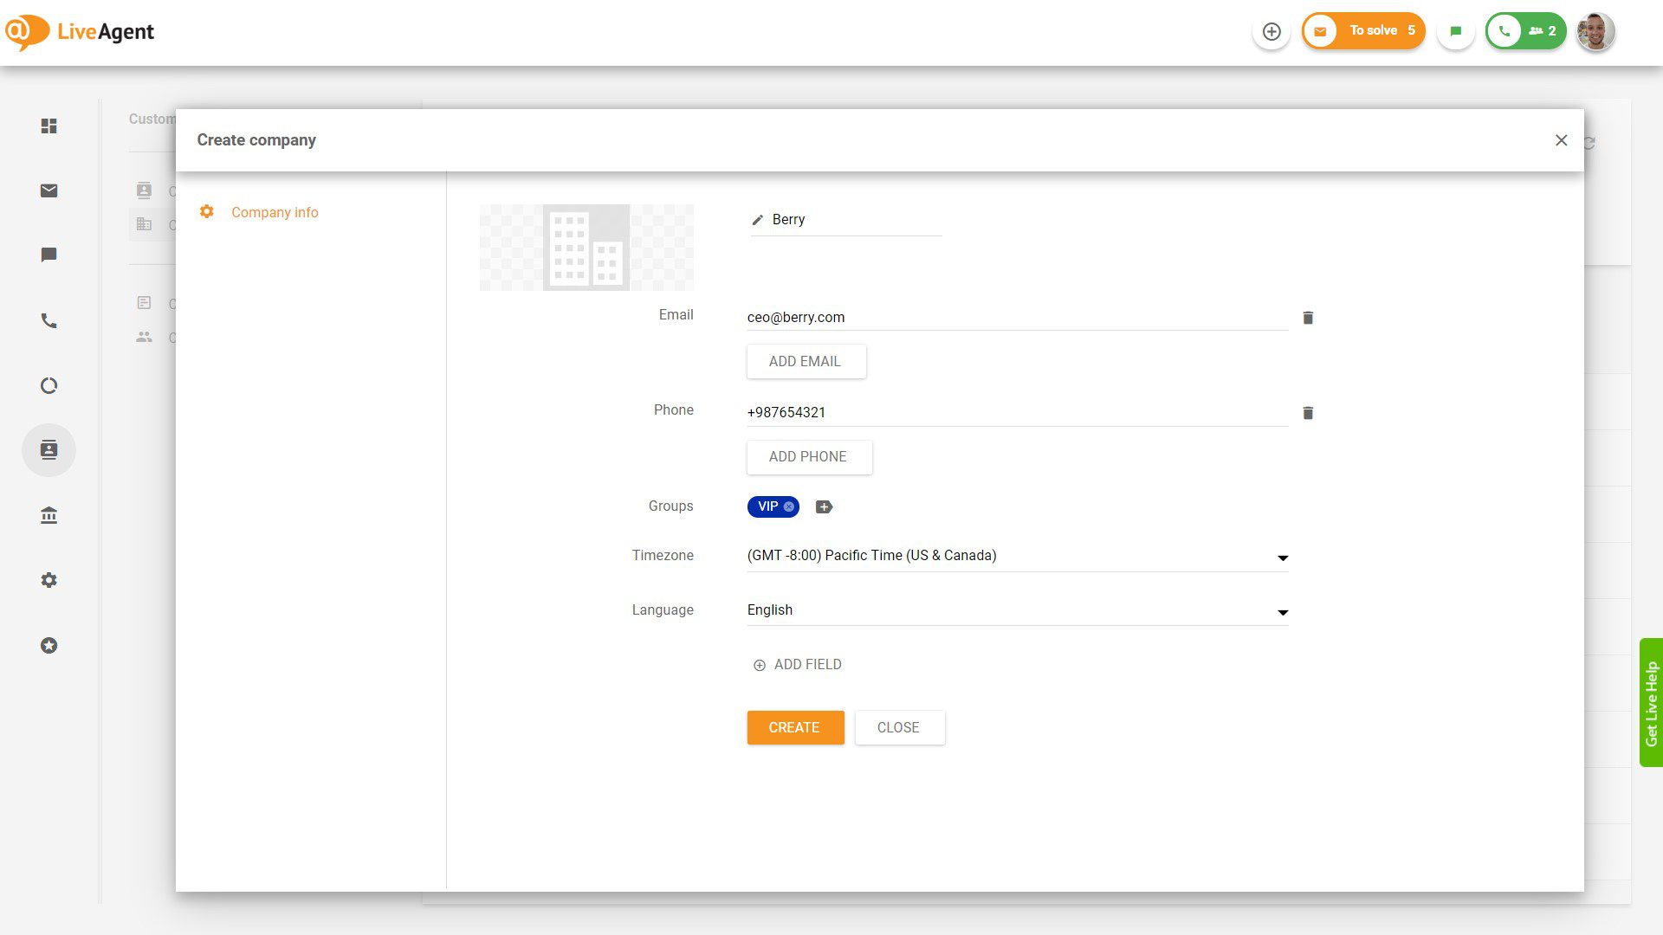1663x935 pixels.
Task: Edit the company name via pencil icon
Action: coord(758,219)
